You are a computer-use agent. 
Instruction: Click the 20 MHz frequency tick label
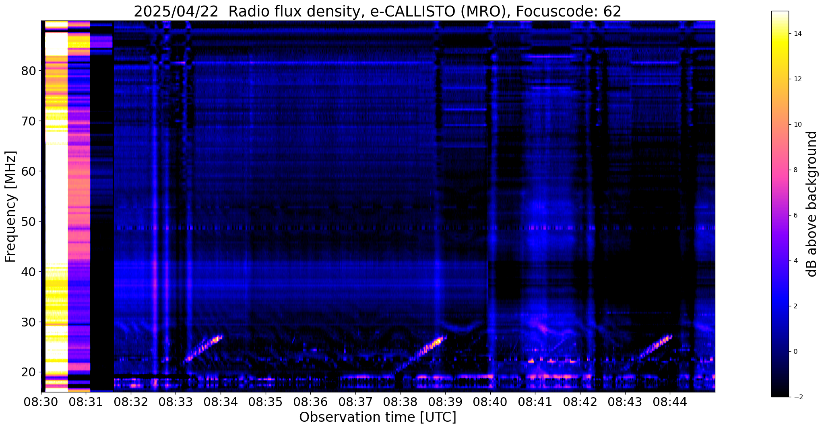[x=29, y=372]
